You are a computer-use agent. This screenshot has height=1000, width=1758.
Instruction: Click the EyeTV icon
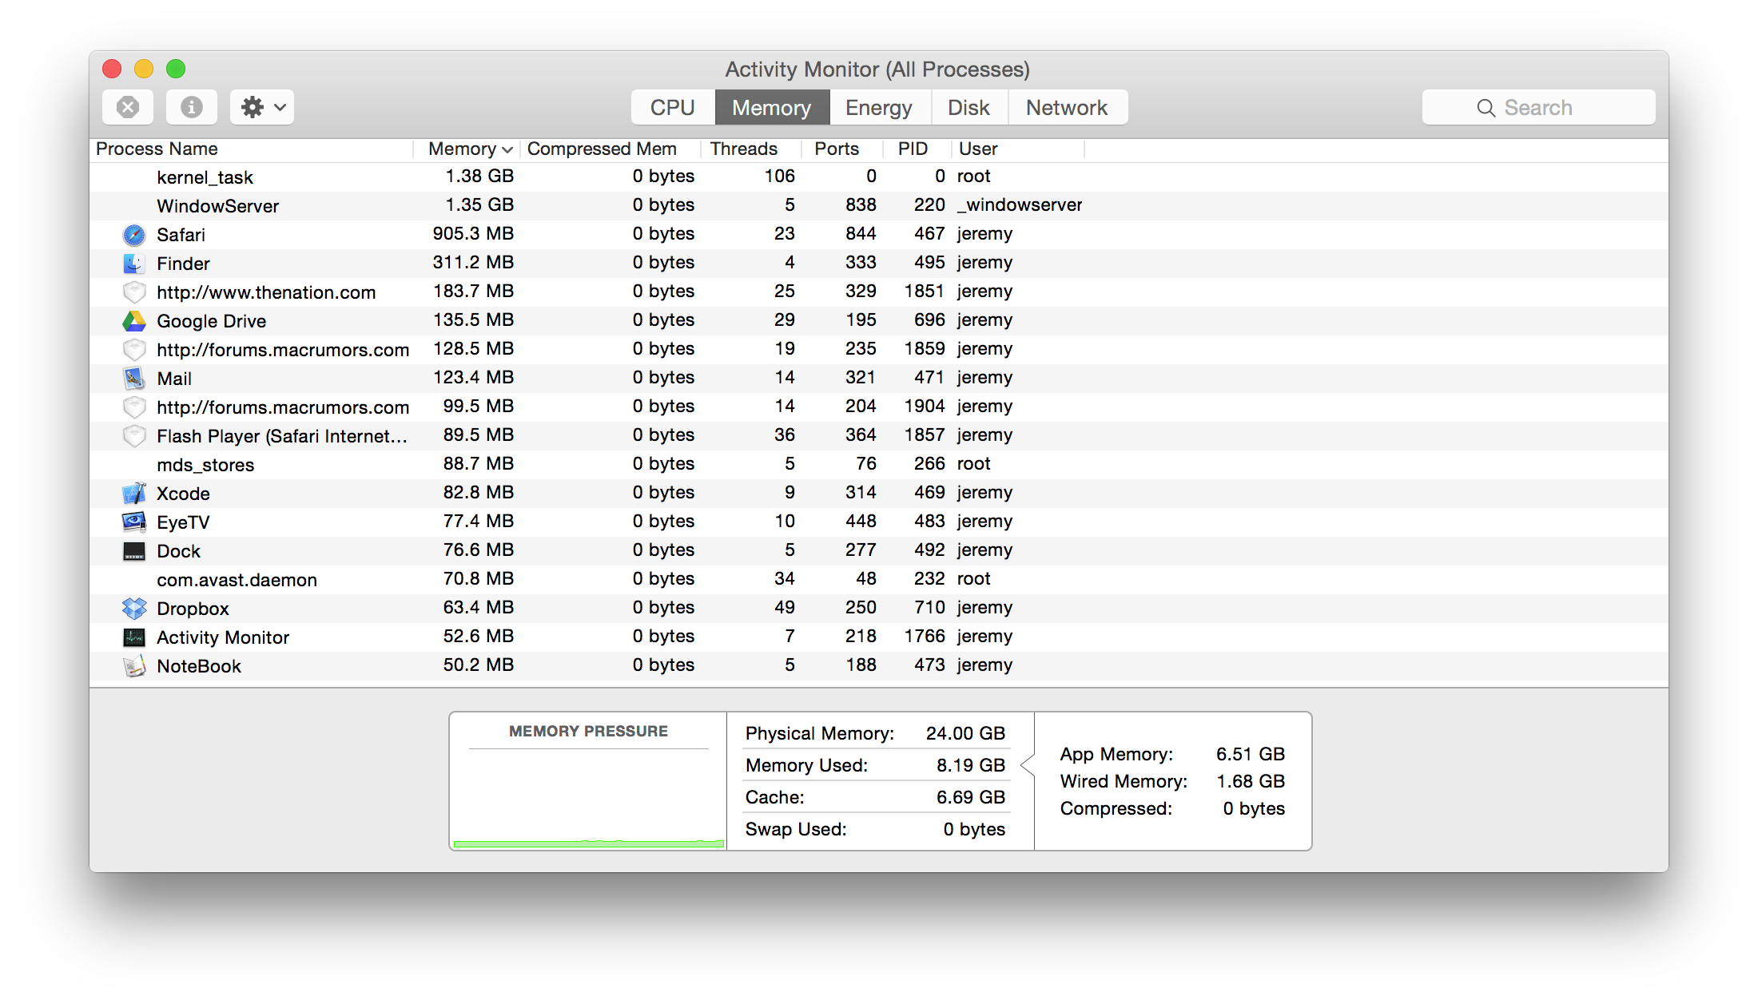pyautogui.click(x=134, y=522)
